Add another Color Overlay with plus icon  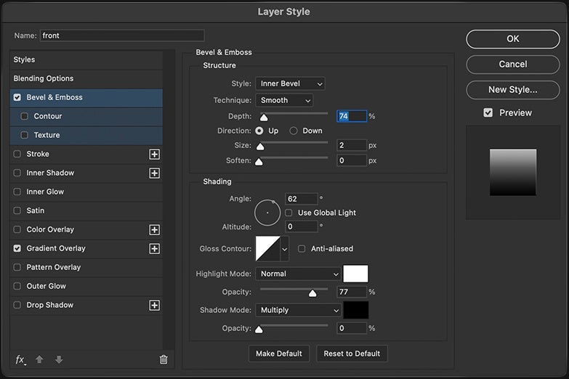[154, 229]
